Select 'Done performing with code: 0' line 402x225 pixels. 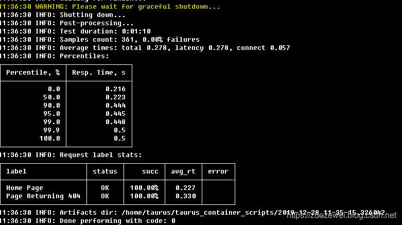pos(88,221)
